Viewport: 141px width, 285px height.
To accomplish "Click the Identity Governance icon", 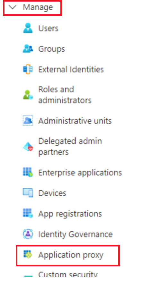I will click(x=28, y=234).
